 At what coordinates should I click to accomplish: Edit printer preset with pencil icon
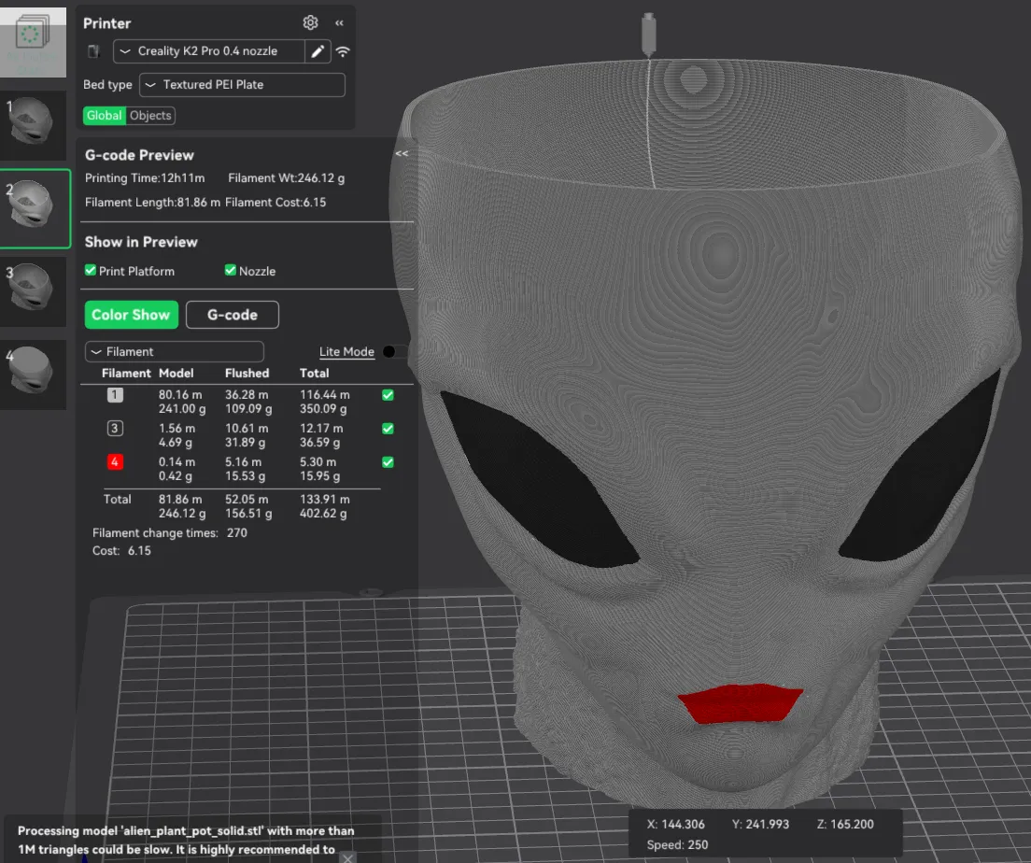318,51
